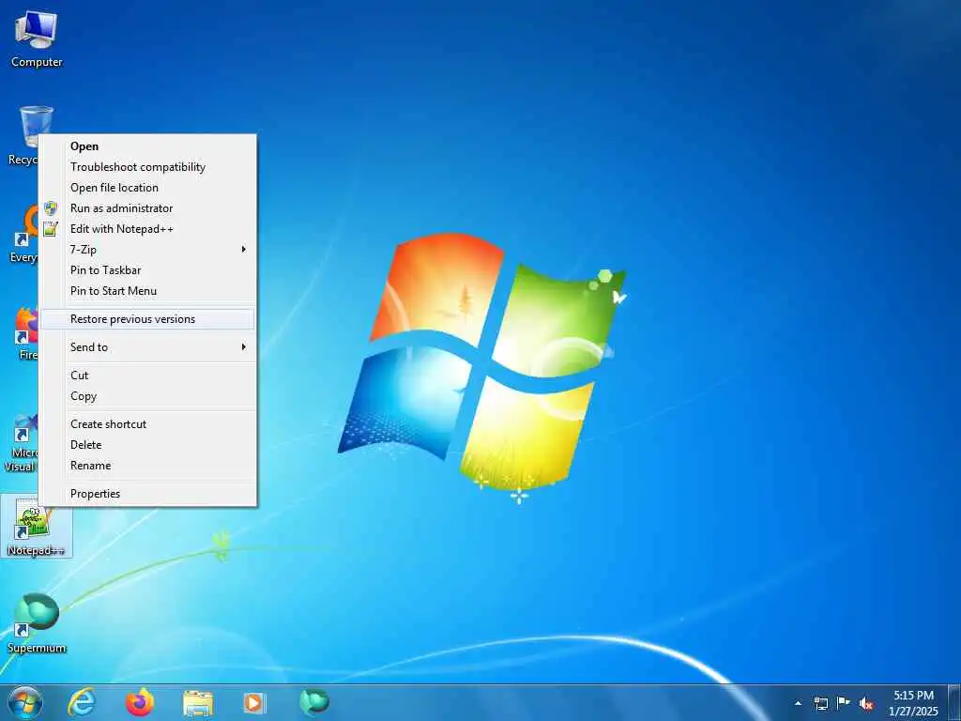Choose Open in the context menu
The image size is (961, 721).
point(147,146)
